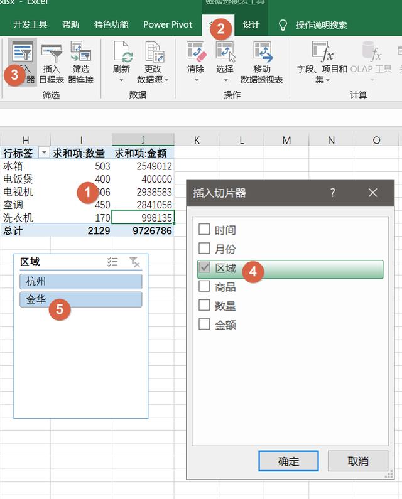Check the 商品 checkbox
Image resolution: width=402 pixels, height=499 pixels.
[x=204, y=286]
